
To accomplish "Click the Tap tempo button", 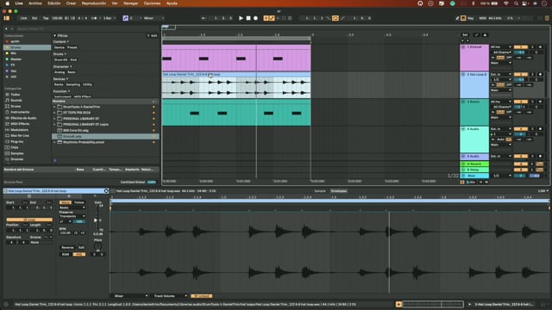I will 46,18.
